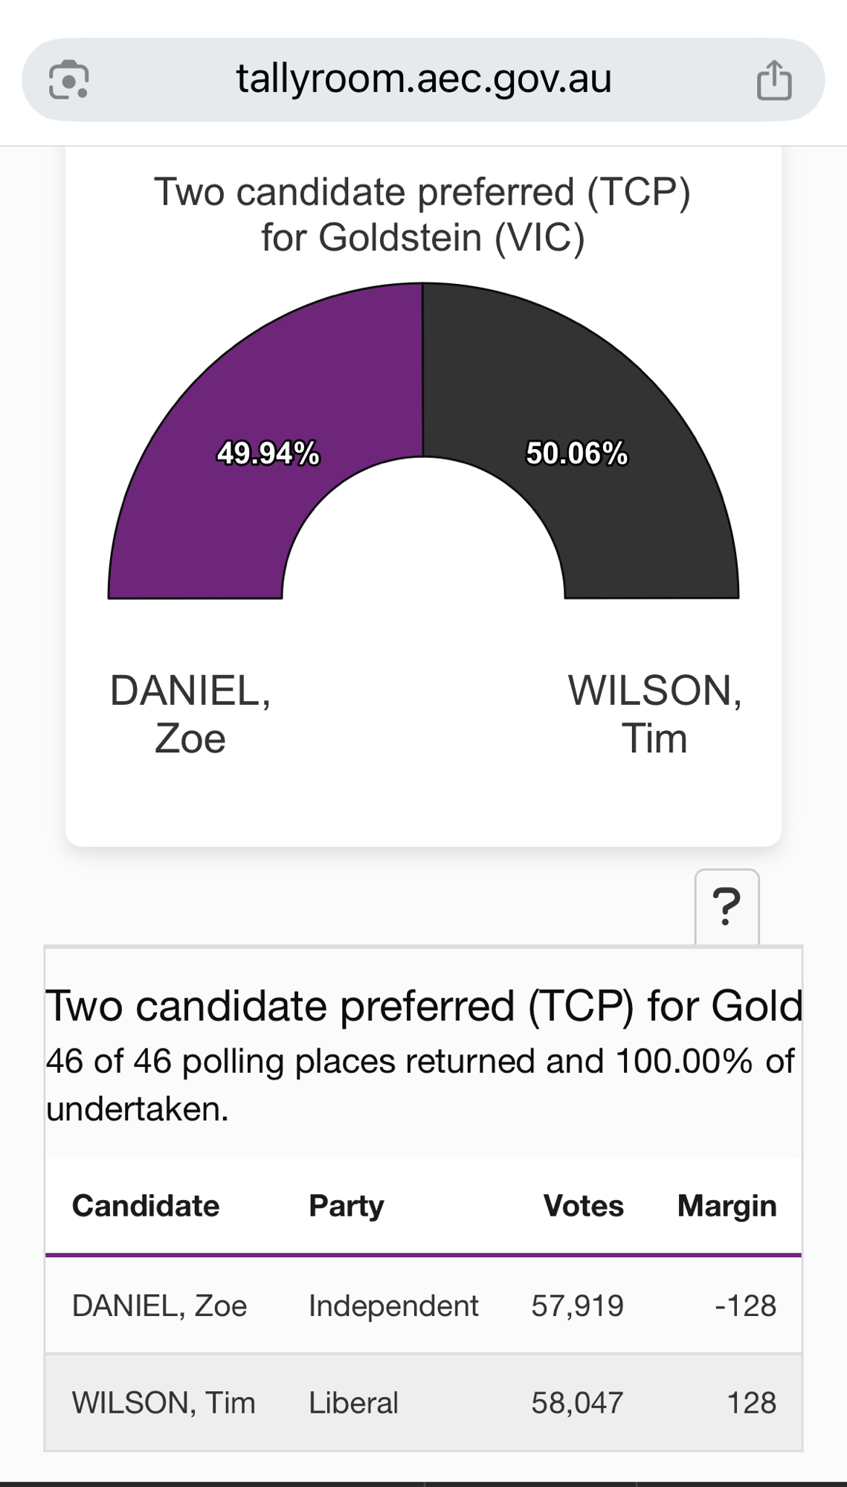This screenshot has height=1487, width=847.
Task: Tap the WILSON, Tim chart legend name
Action: click(654, 715)
